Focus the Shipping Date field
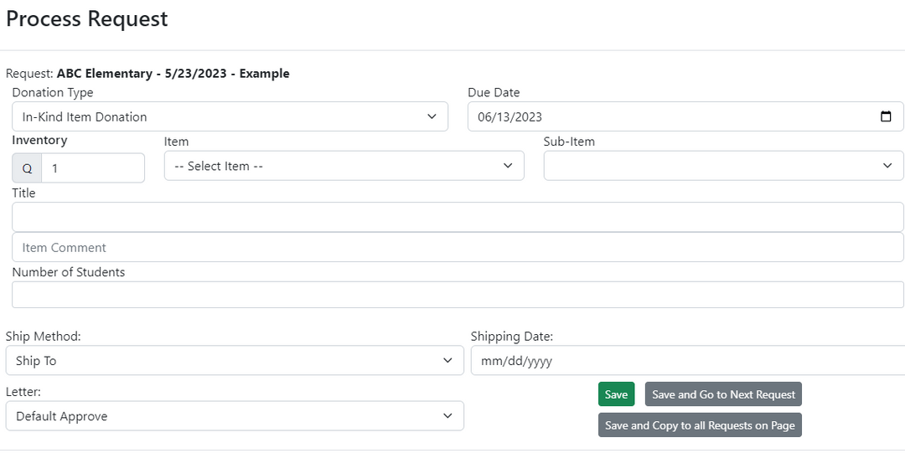This screenshot has width=905, height=453. click(x=687, y=361)
